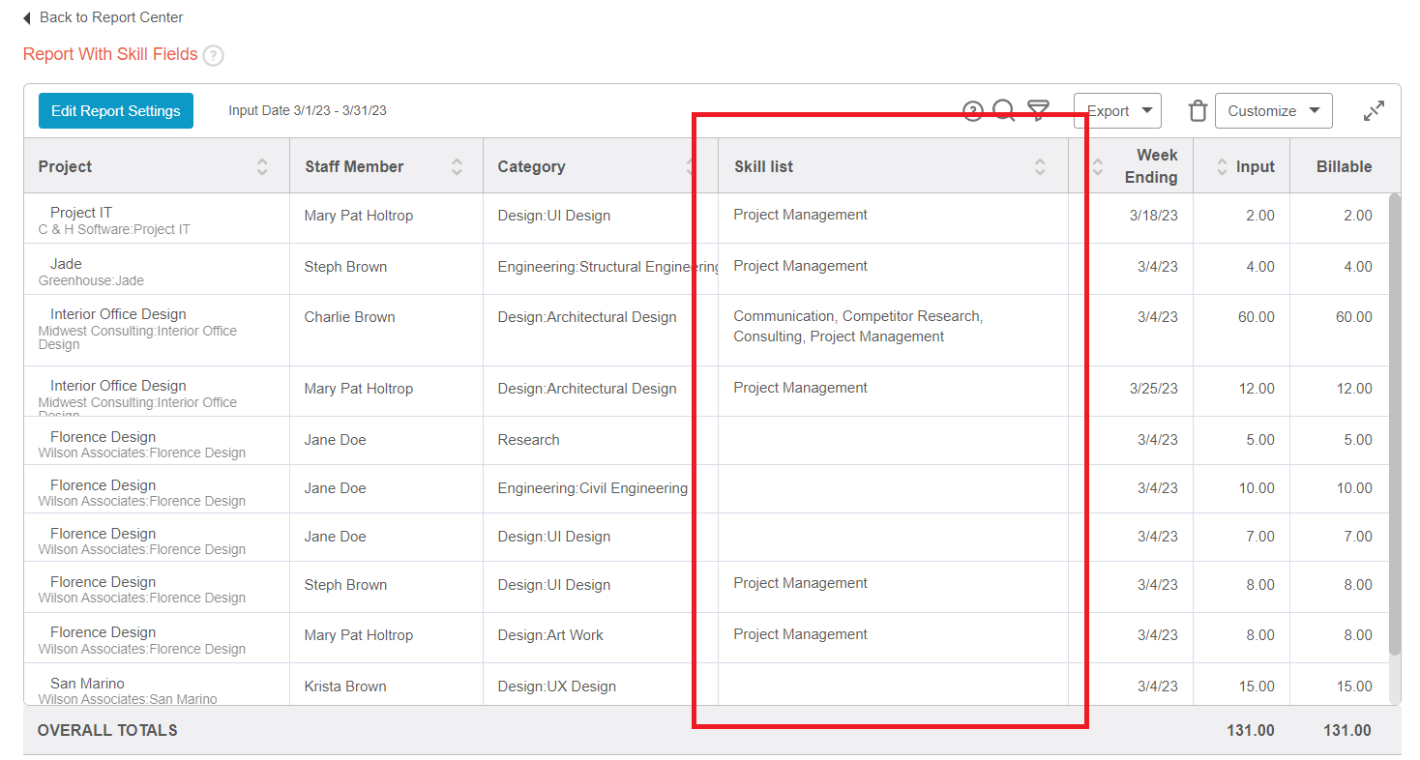Open the report help question mark icon

point(973,110)
